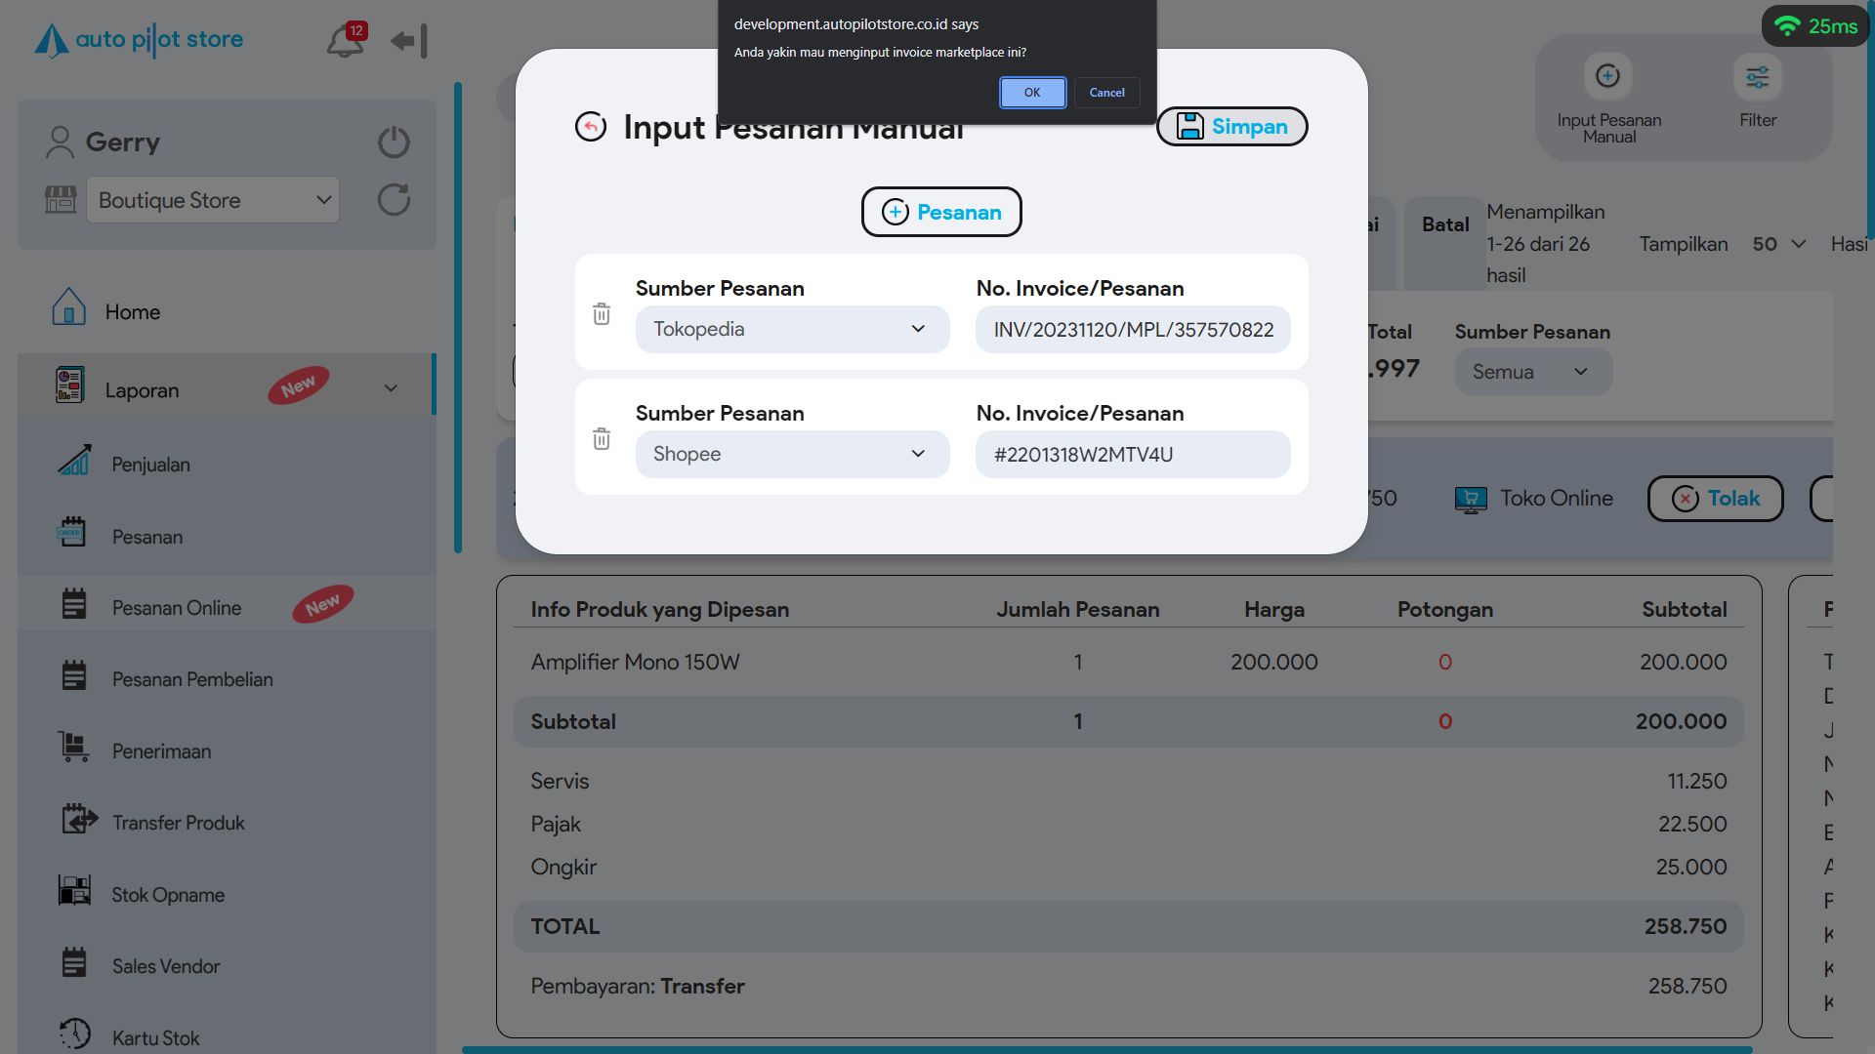Click the Shopee invoice number field
The image size is (1875, 1054).
point(1132,455)
